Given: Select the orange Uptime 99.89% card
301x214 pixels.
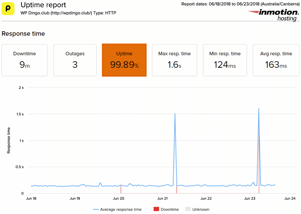Looking at the screenshot, I should point(124,60).
